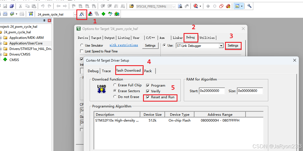Click the Window layout icon
This screenshot has width=303, height=151.
click(x=237, y=6)
